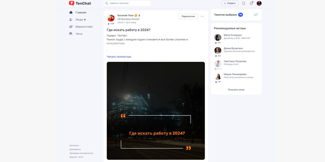
Task: Click the yellow badge after Василий Паев
Action: [136, 16]
